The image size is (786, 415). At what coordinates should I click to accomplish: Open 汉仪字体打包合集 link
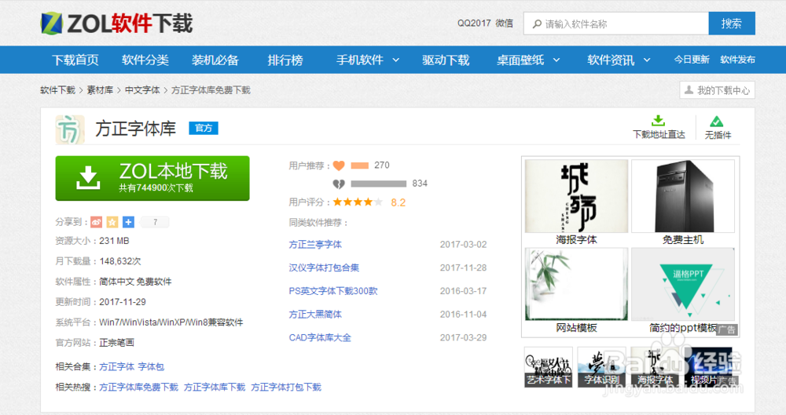click(324, 268)
